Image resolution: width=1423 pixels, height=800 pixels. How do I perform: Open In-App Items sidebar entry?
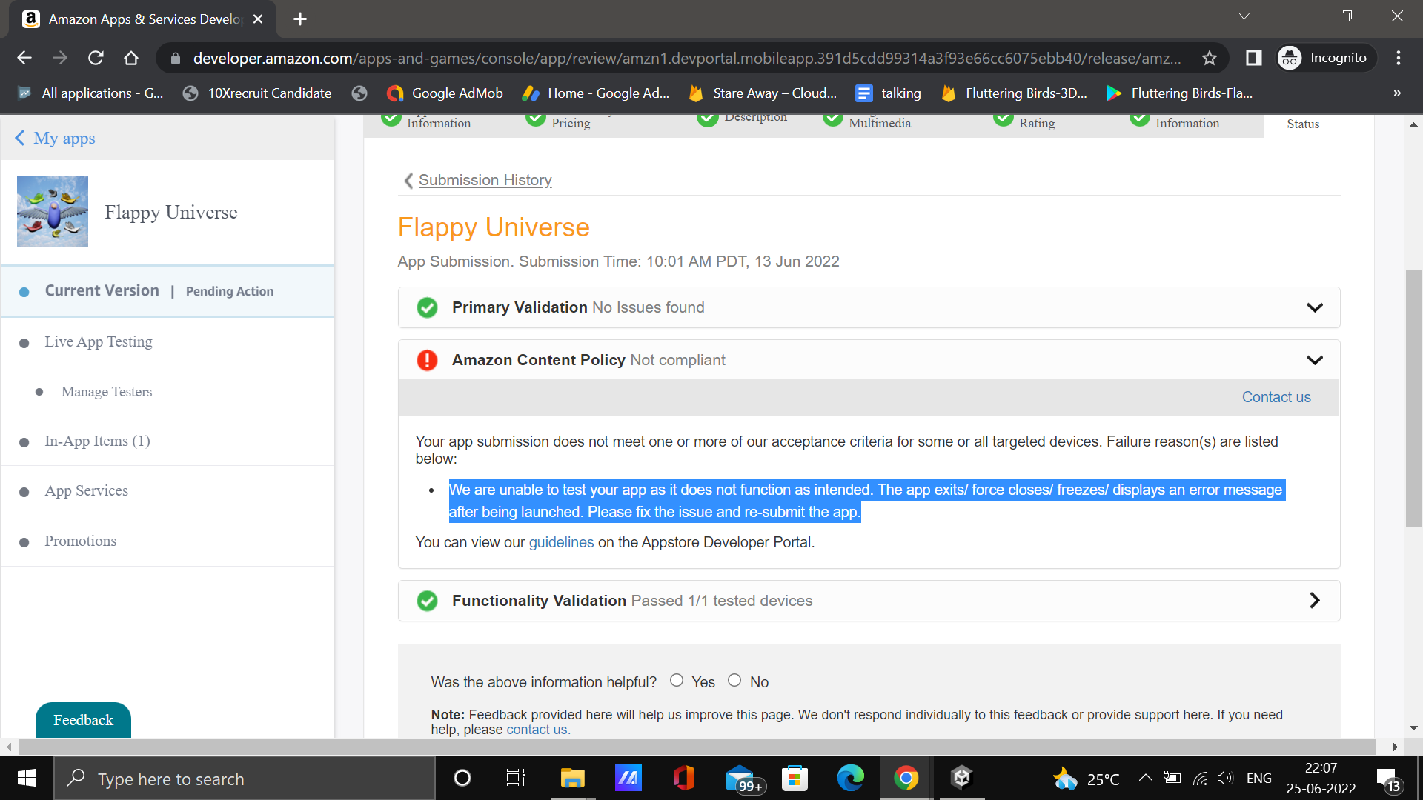97,441
